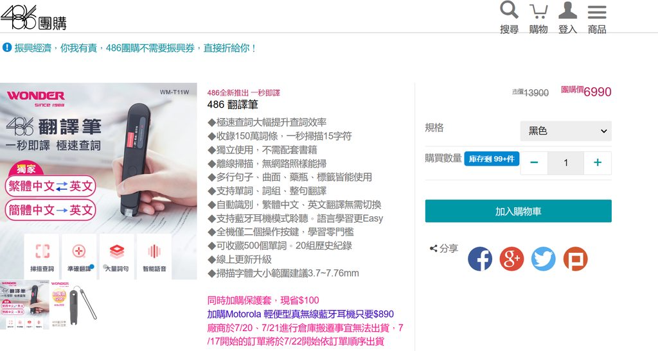658x351 pixels.
Task: Click the main translation pen product image
Action: [98, 181]
